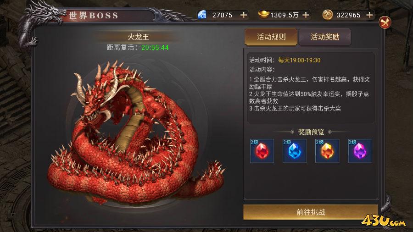This screenshot has height=232, width=413.
Task: Click the 火龙王 boss name banner
Action: (138, 37)
